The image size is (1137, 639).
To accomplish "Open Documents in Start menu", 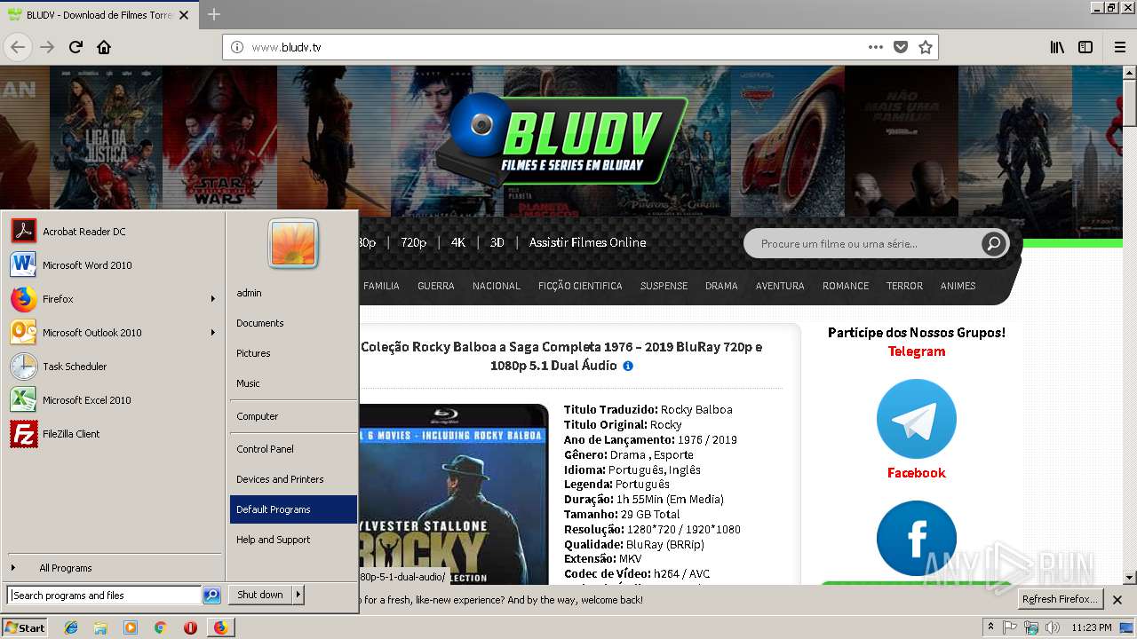I will (x=293, y=323).
